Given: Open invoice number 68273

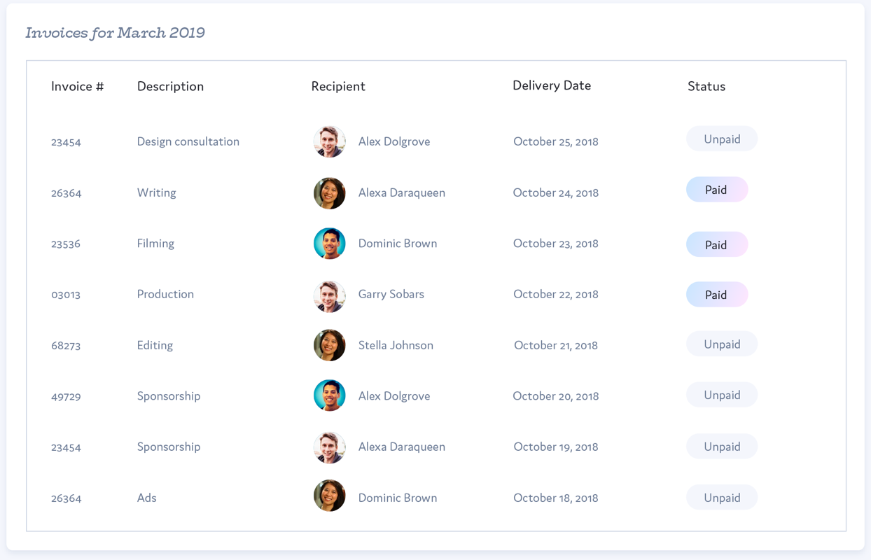Looking at the screenshot, I should (66, 346).
